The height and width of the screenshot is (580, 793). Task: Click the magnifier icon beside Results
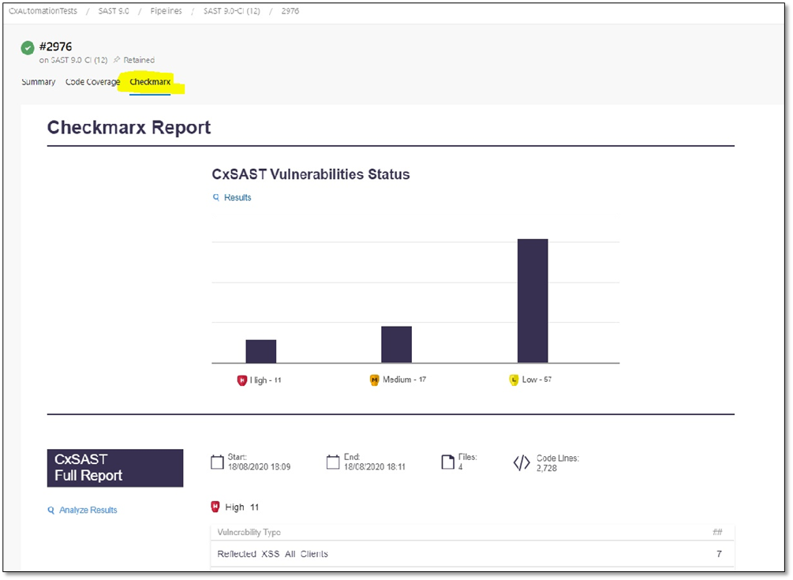tap(216, 197)
